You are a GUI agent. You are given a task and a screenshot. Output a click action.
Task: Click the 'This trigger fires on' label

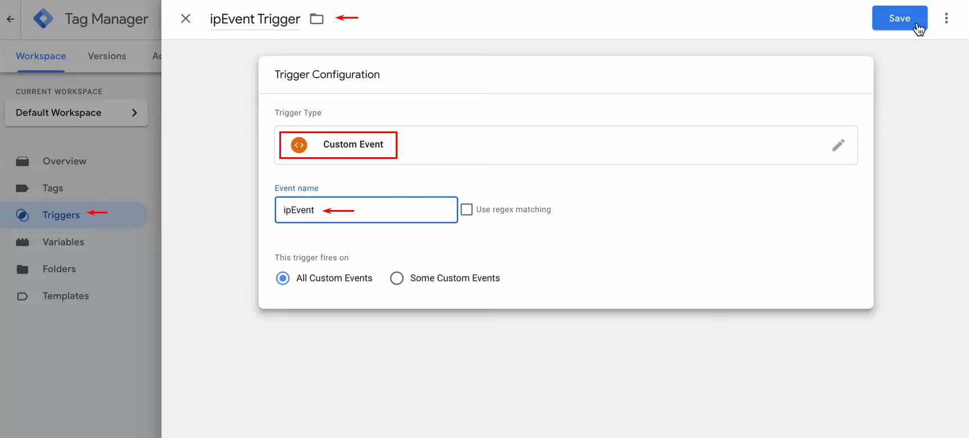click(x=311, y=258)
